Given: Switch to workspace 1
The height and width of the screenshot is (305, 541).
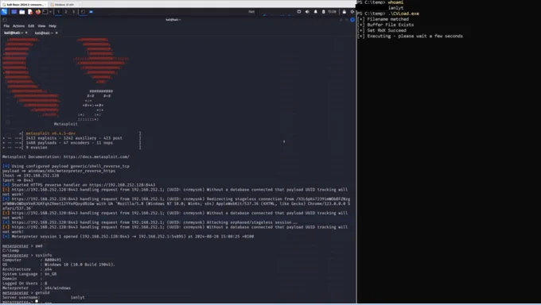Looking at the screenshot, I should point(59,12).
